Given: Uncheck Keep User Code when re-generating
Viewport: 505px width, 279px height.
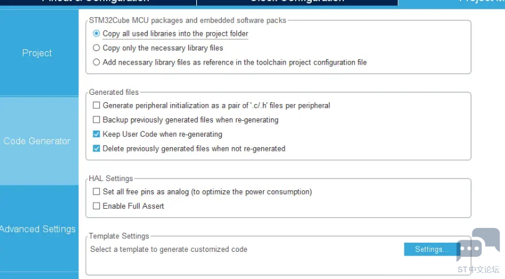Looking at the screenshot, I should pyautogui.click(x=96, y=134).
